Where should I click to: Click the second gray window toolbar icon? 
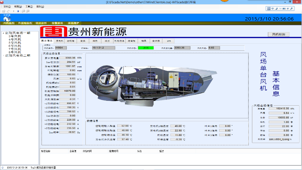(x=28, y=11)
